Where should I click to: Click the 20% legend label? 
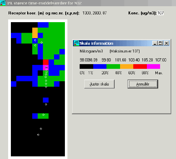(105, 73)
